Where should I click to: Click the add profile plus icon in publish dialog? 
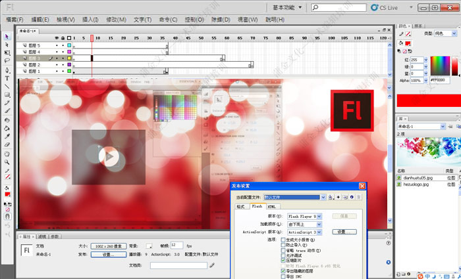pyautogui.click(x=338, y=197)
